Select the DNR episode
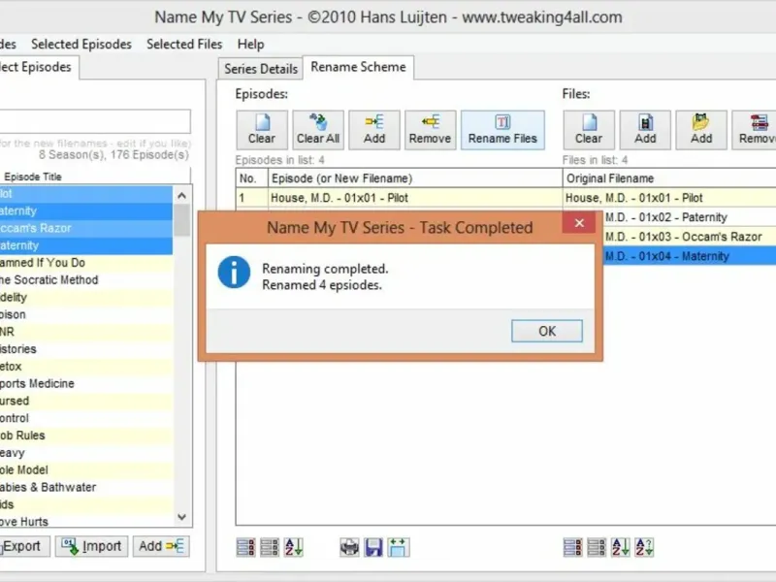 click(x=86, y=332)
